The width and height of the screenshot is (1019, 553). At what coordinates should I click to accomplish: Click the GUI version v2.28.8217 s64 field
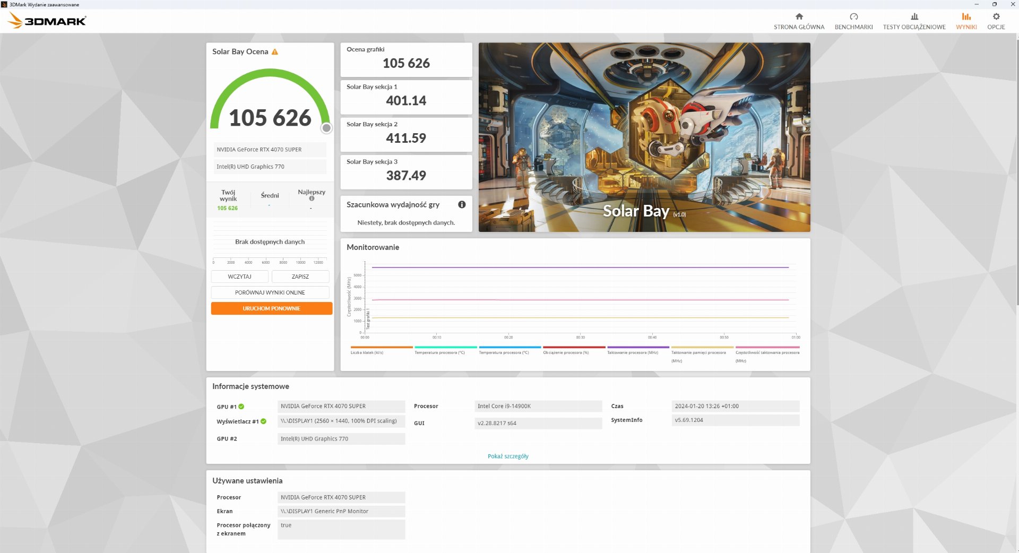(538, 424)
